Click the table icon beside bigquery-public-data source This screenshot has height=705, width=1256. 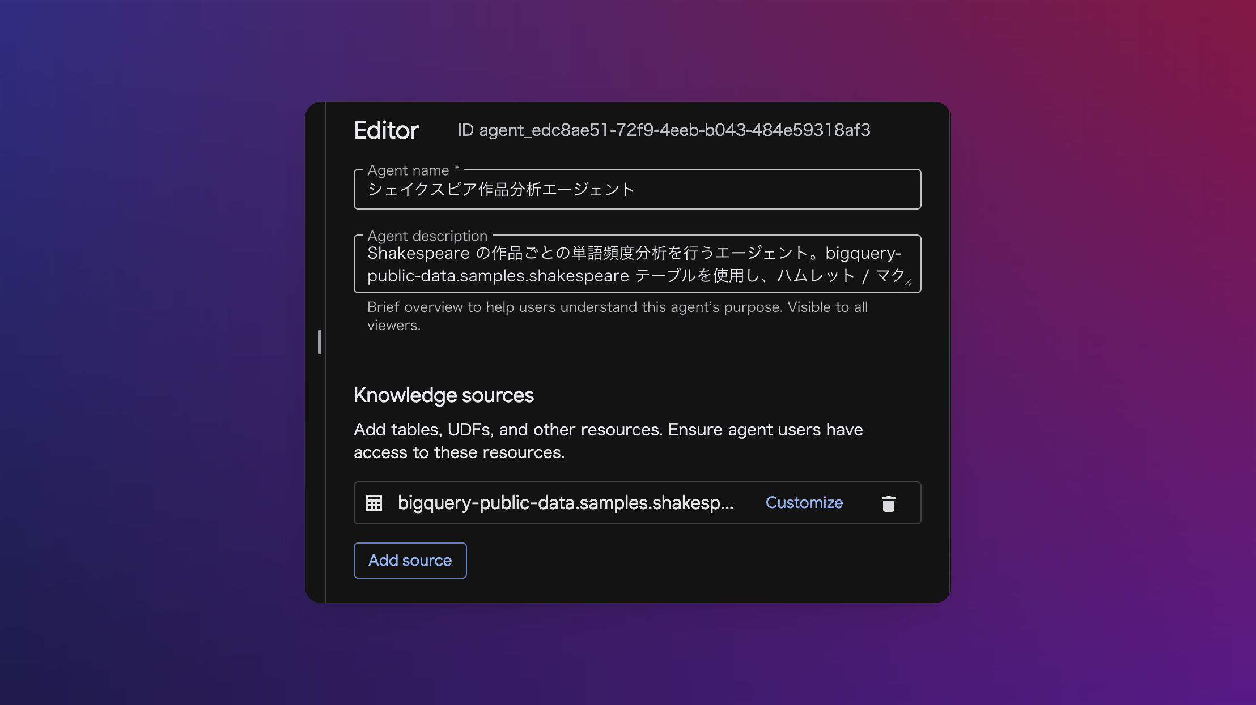pyautogui.click(x=374, y=503)
